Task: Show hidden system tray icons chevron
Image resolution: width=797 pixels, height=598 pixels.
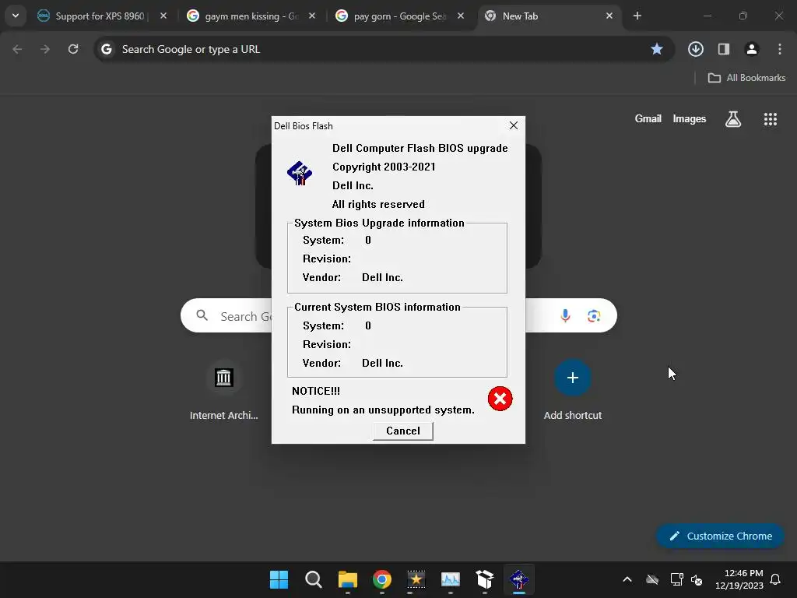Action: click(x=627, y=579)
